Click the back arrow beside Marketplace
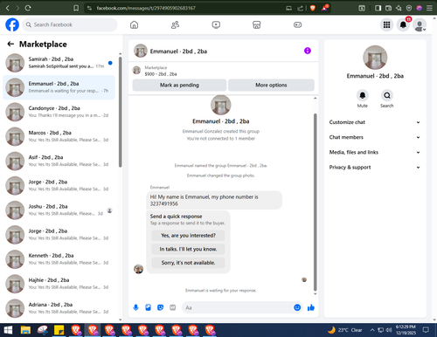Image resolution: width=437 pixels, height=337 pixels. point(10,44)
